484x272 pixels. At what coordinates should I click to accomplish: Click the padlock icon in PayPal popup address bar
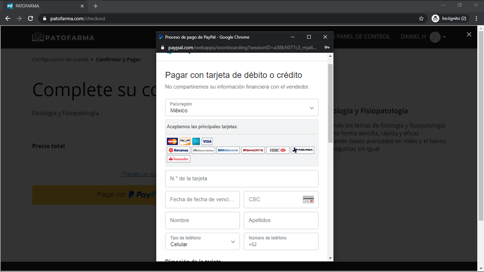coord(163,48)
